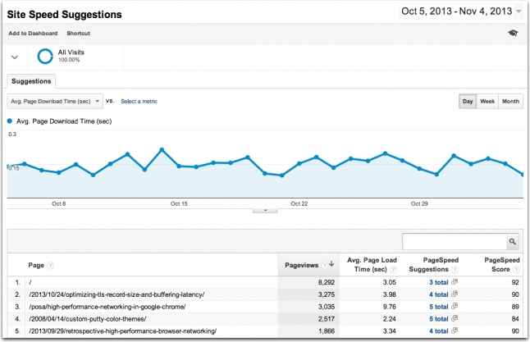Switch chart to Week view

487,102
